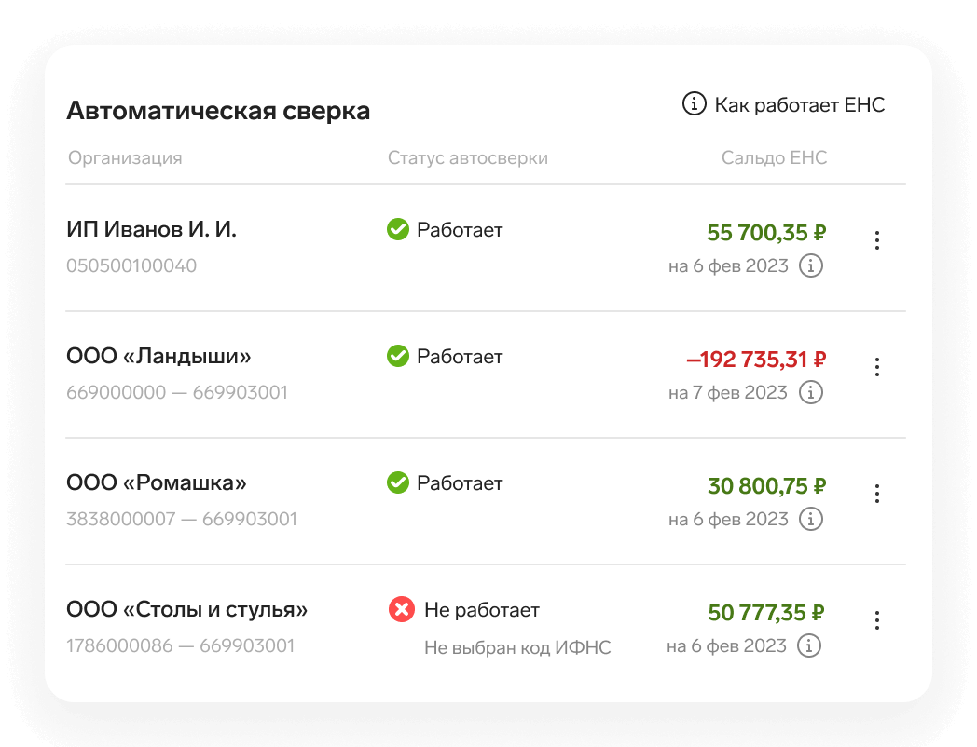This screenshot has width=977, height=747.
Task: Select organization ООО «Столы и стулья»
Action: pyautogui.click(x=186, y=610)
